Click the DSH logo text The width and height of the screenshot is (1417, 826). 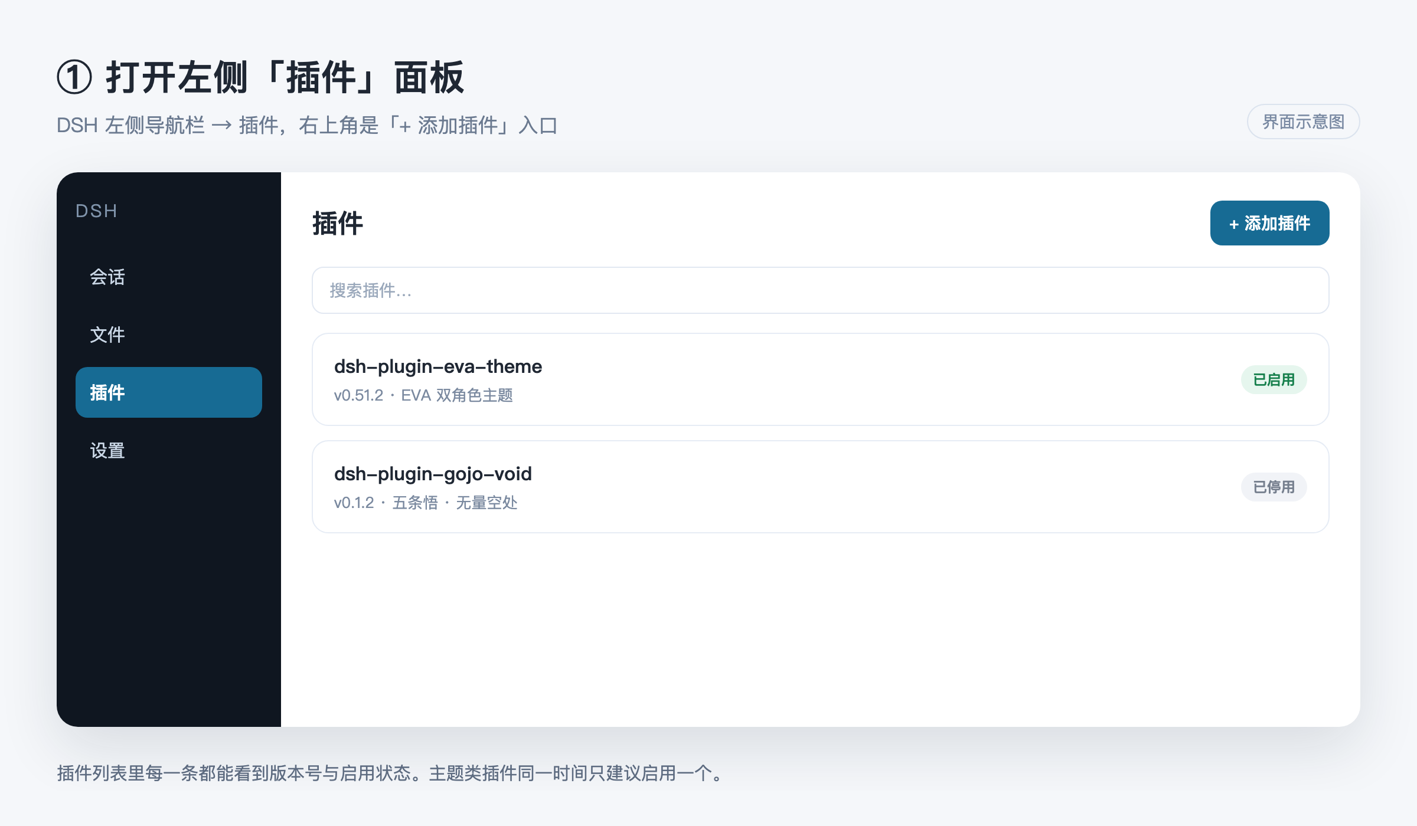pos(96,211)
